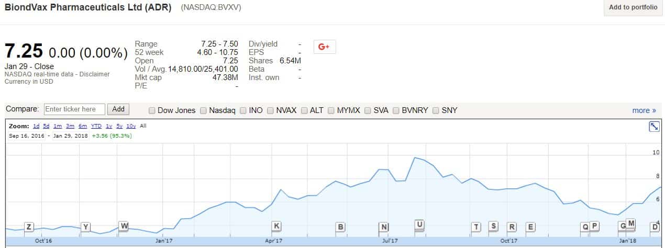Check the Nasdaq comparison box
This screenshot has height=248, width=665.
tap(204, 110)
